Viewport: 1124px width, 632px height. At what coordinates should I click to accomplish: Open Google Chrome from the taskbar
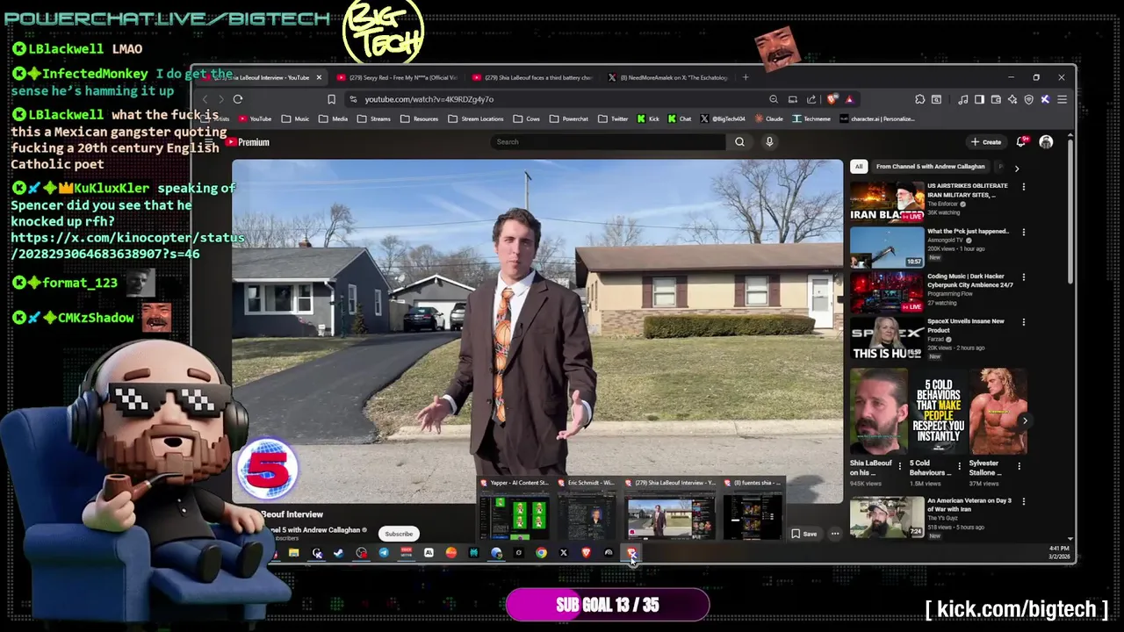click(x=541, y=553)
